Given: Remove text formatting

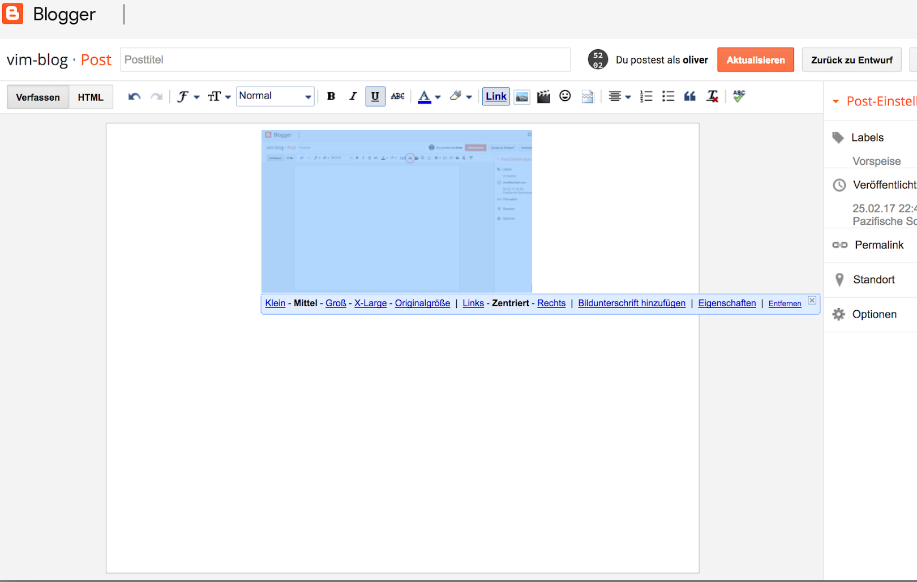Looking at the screenshot, I should click(713, 97).
